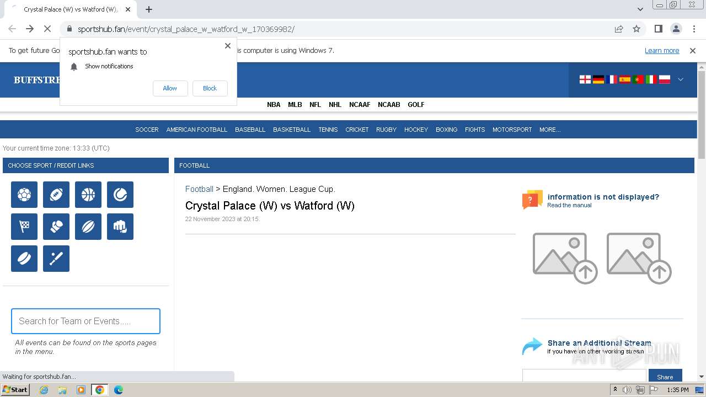The width and height of the screenshot is (706, 397).
Task: Open the GOLF quick link
Action: 416,105
